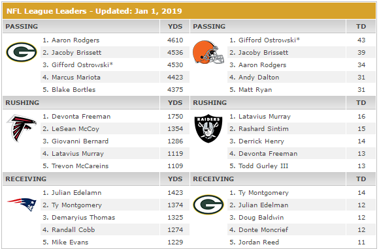Click the Atlanta Falcons logo
379x249 pixels.
(x=22, y=128)
